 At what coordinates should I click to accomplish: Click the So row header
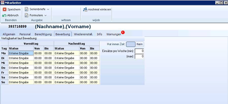pos(5,82)
